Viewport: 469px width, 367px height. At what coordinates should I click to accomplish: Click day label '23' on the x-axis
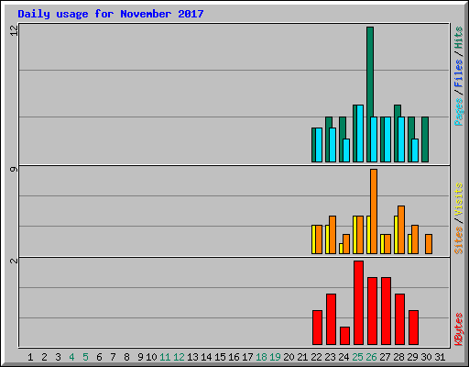pos(330,357)
